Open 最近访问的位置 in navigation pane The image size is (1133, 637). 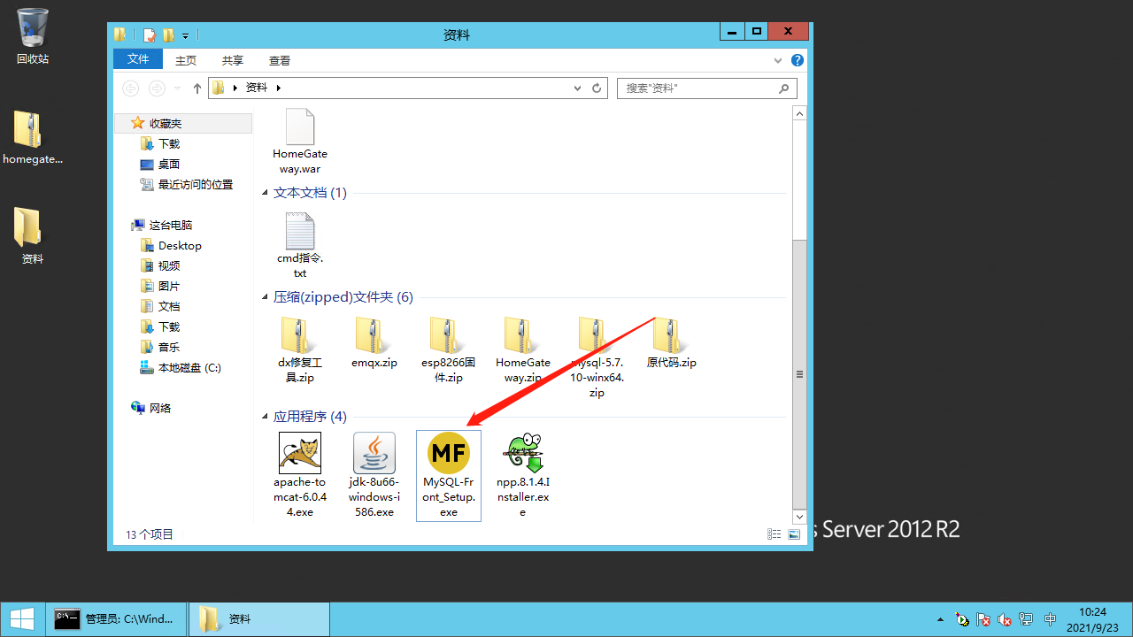coord(187,184)
